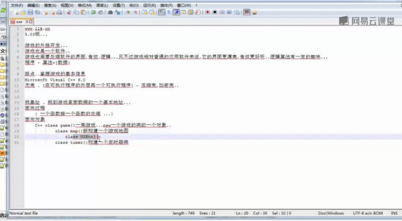Paste clipboard using the Paste toolbar icon

[83, 12]
